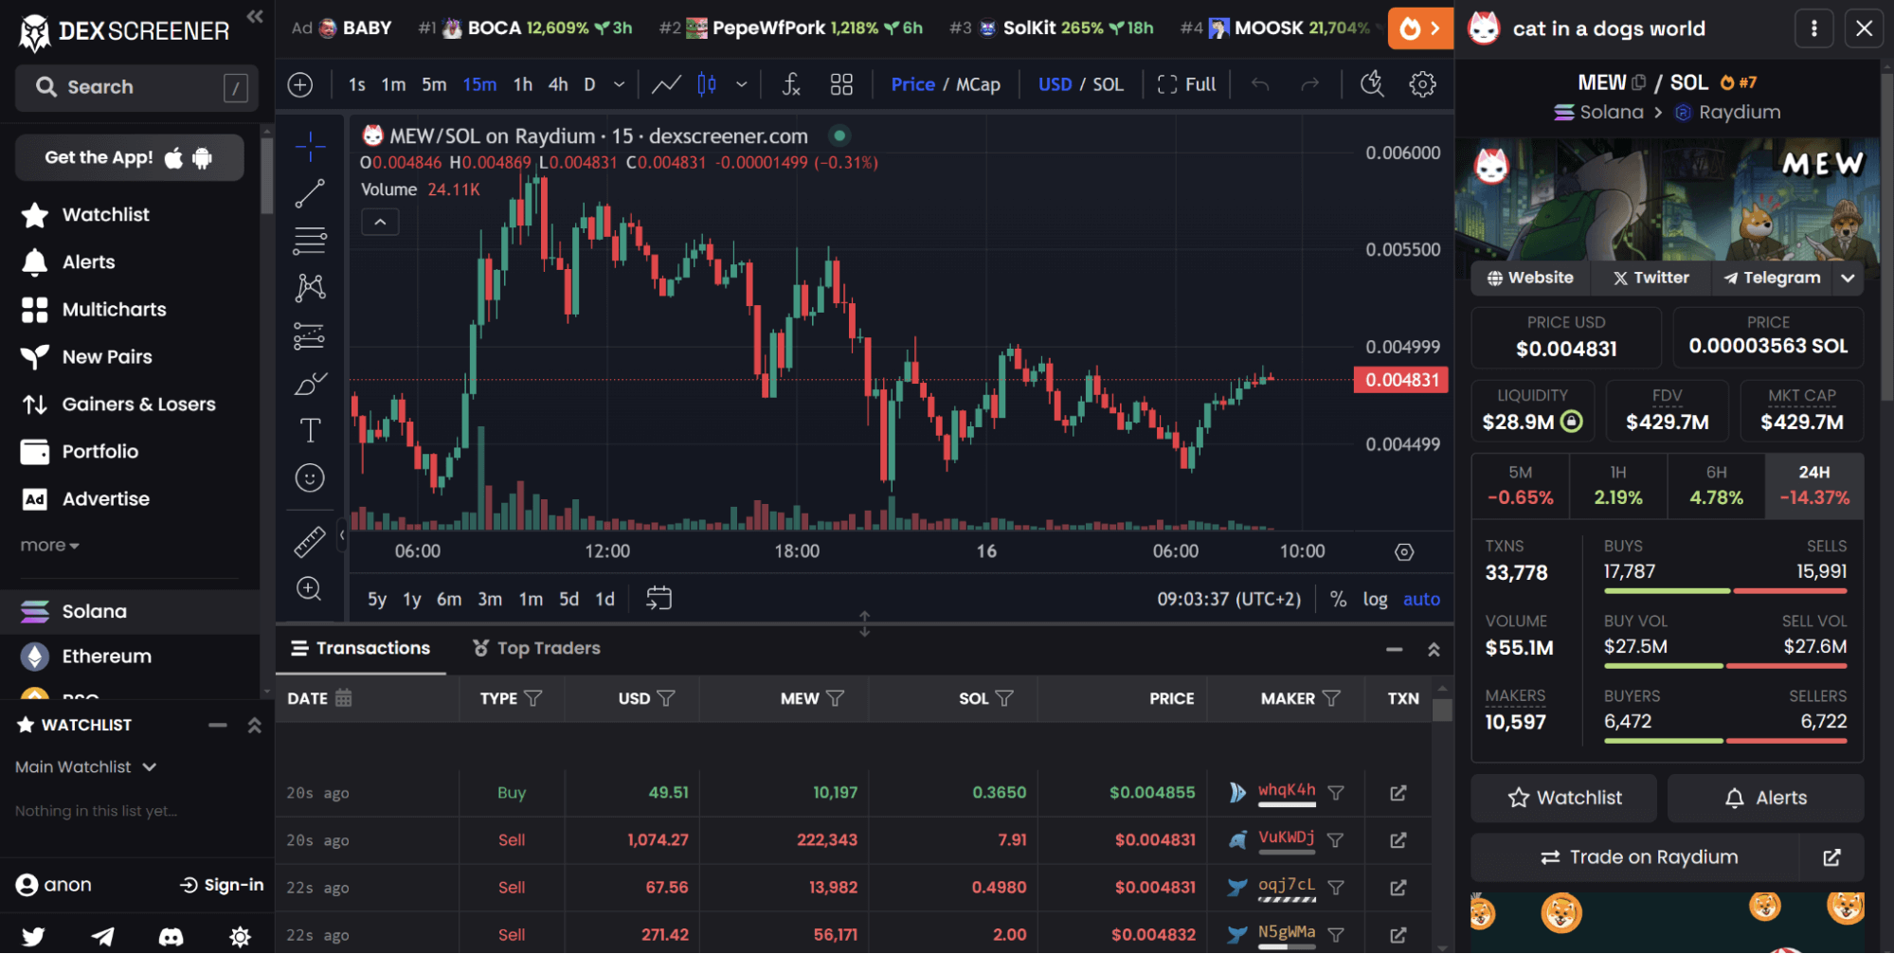Screen dimensions: 1894x954
Task: Open the indicators panel via the fx icon
Action: [x=792, y=84]
